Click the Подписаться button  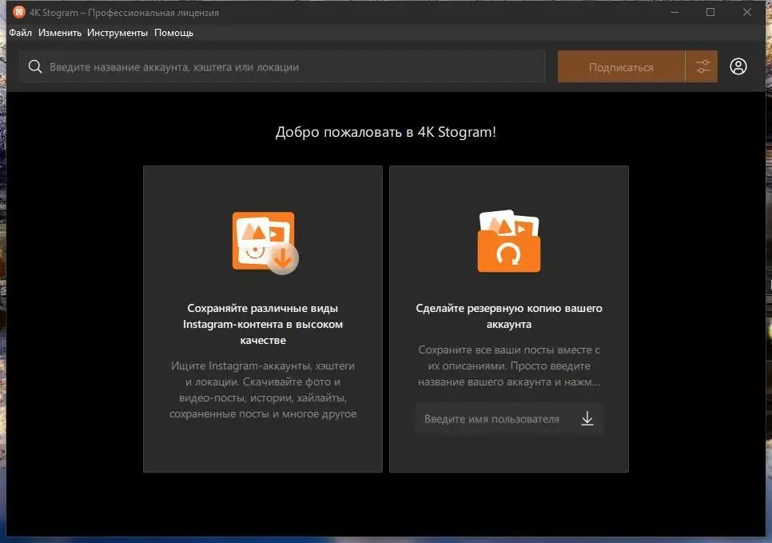click(621, 66)
